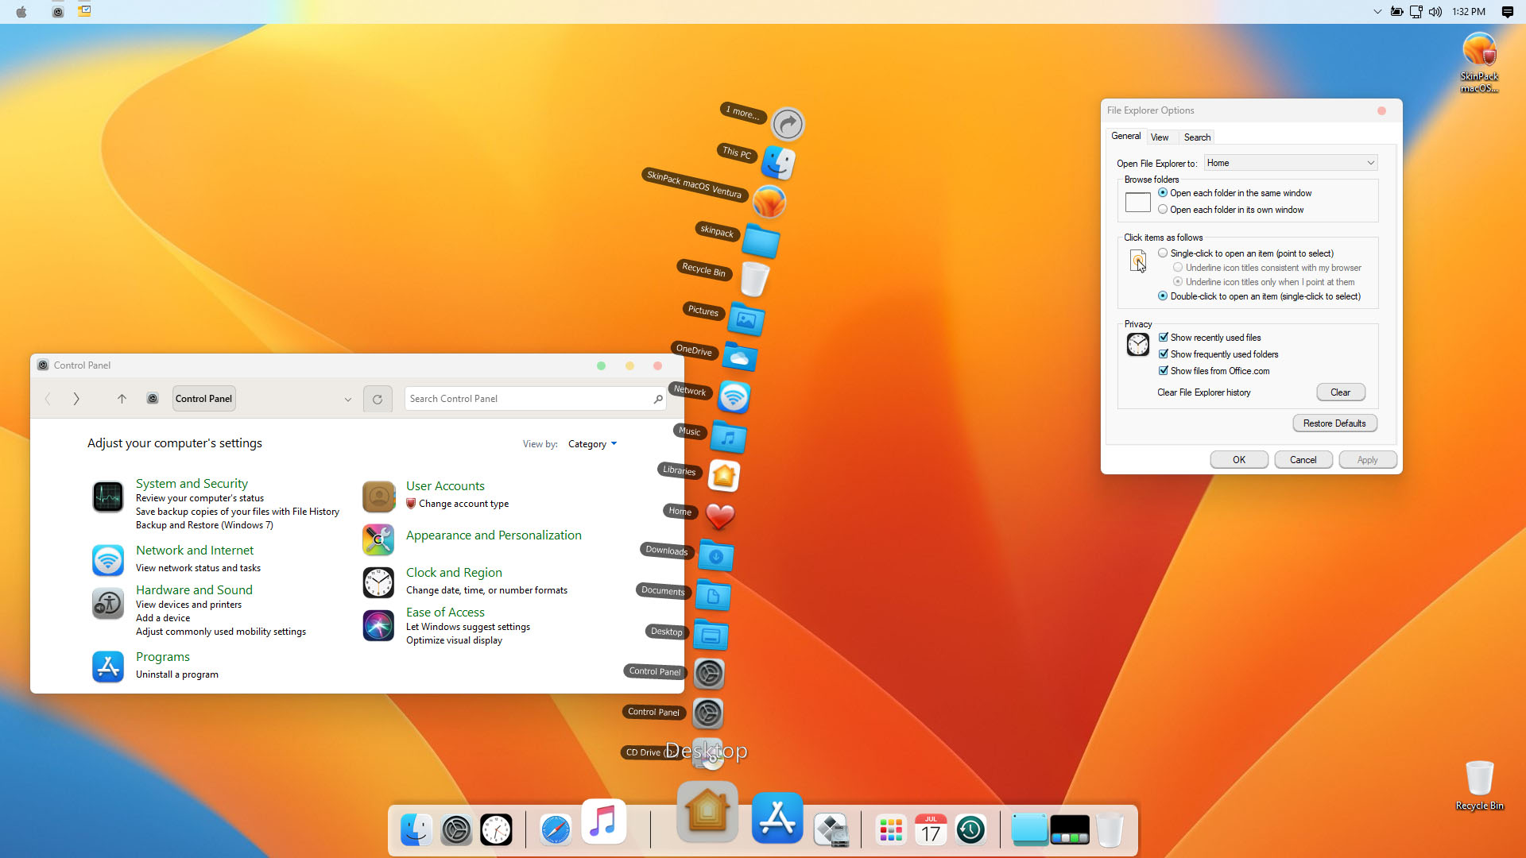Open the View by Category dropdown
The width and height of the screenshot is (1526, 858).
pyautogui.click(x=592, y=444)
